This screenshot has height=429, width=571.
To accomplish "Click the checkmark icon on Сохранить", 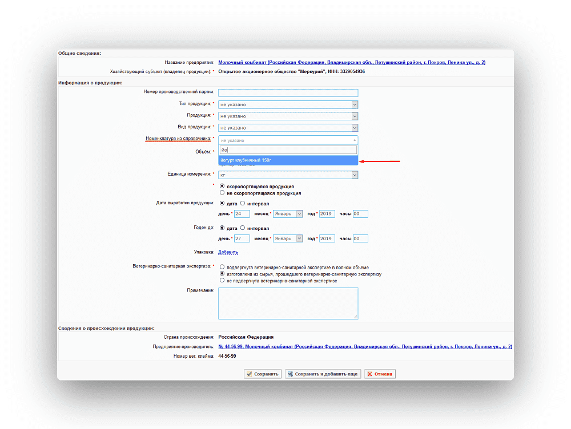I will (x=250, y=374).
